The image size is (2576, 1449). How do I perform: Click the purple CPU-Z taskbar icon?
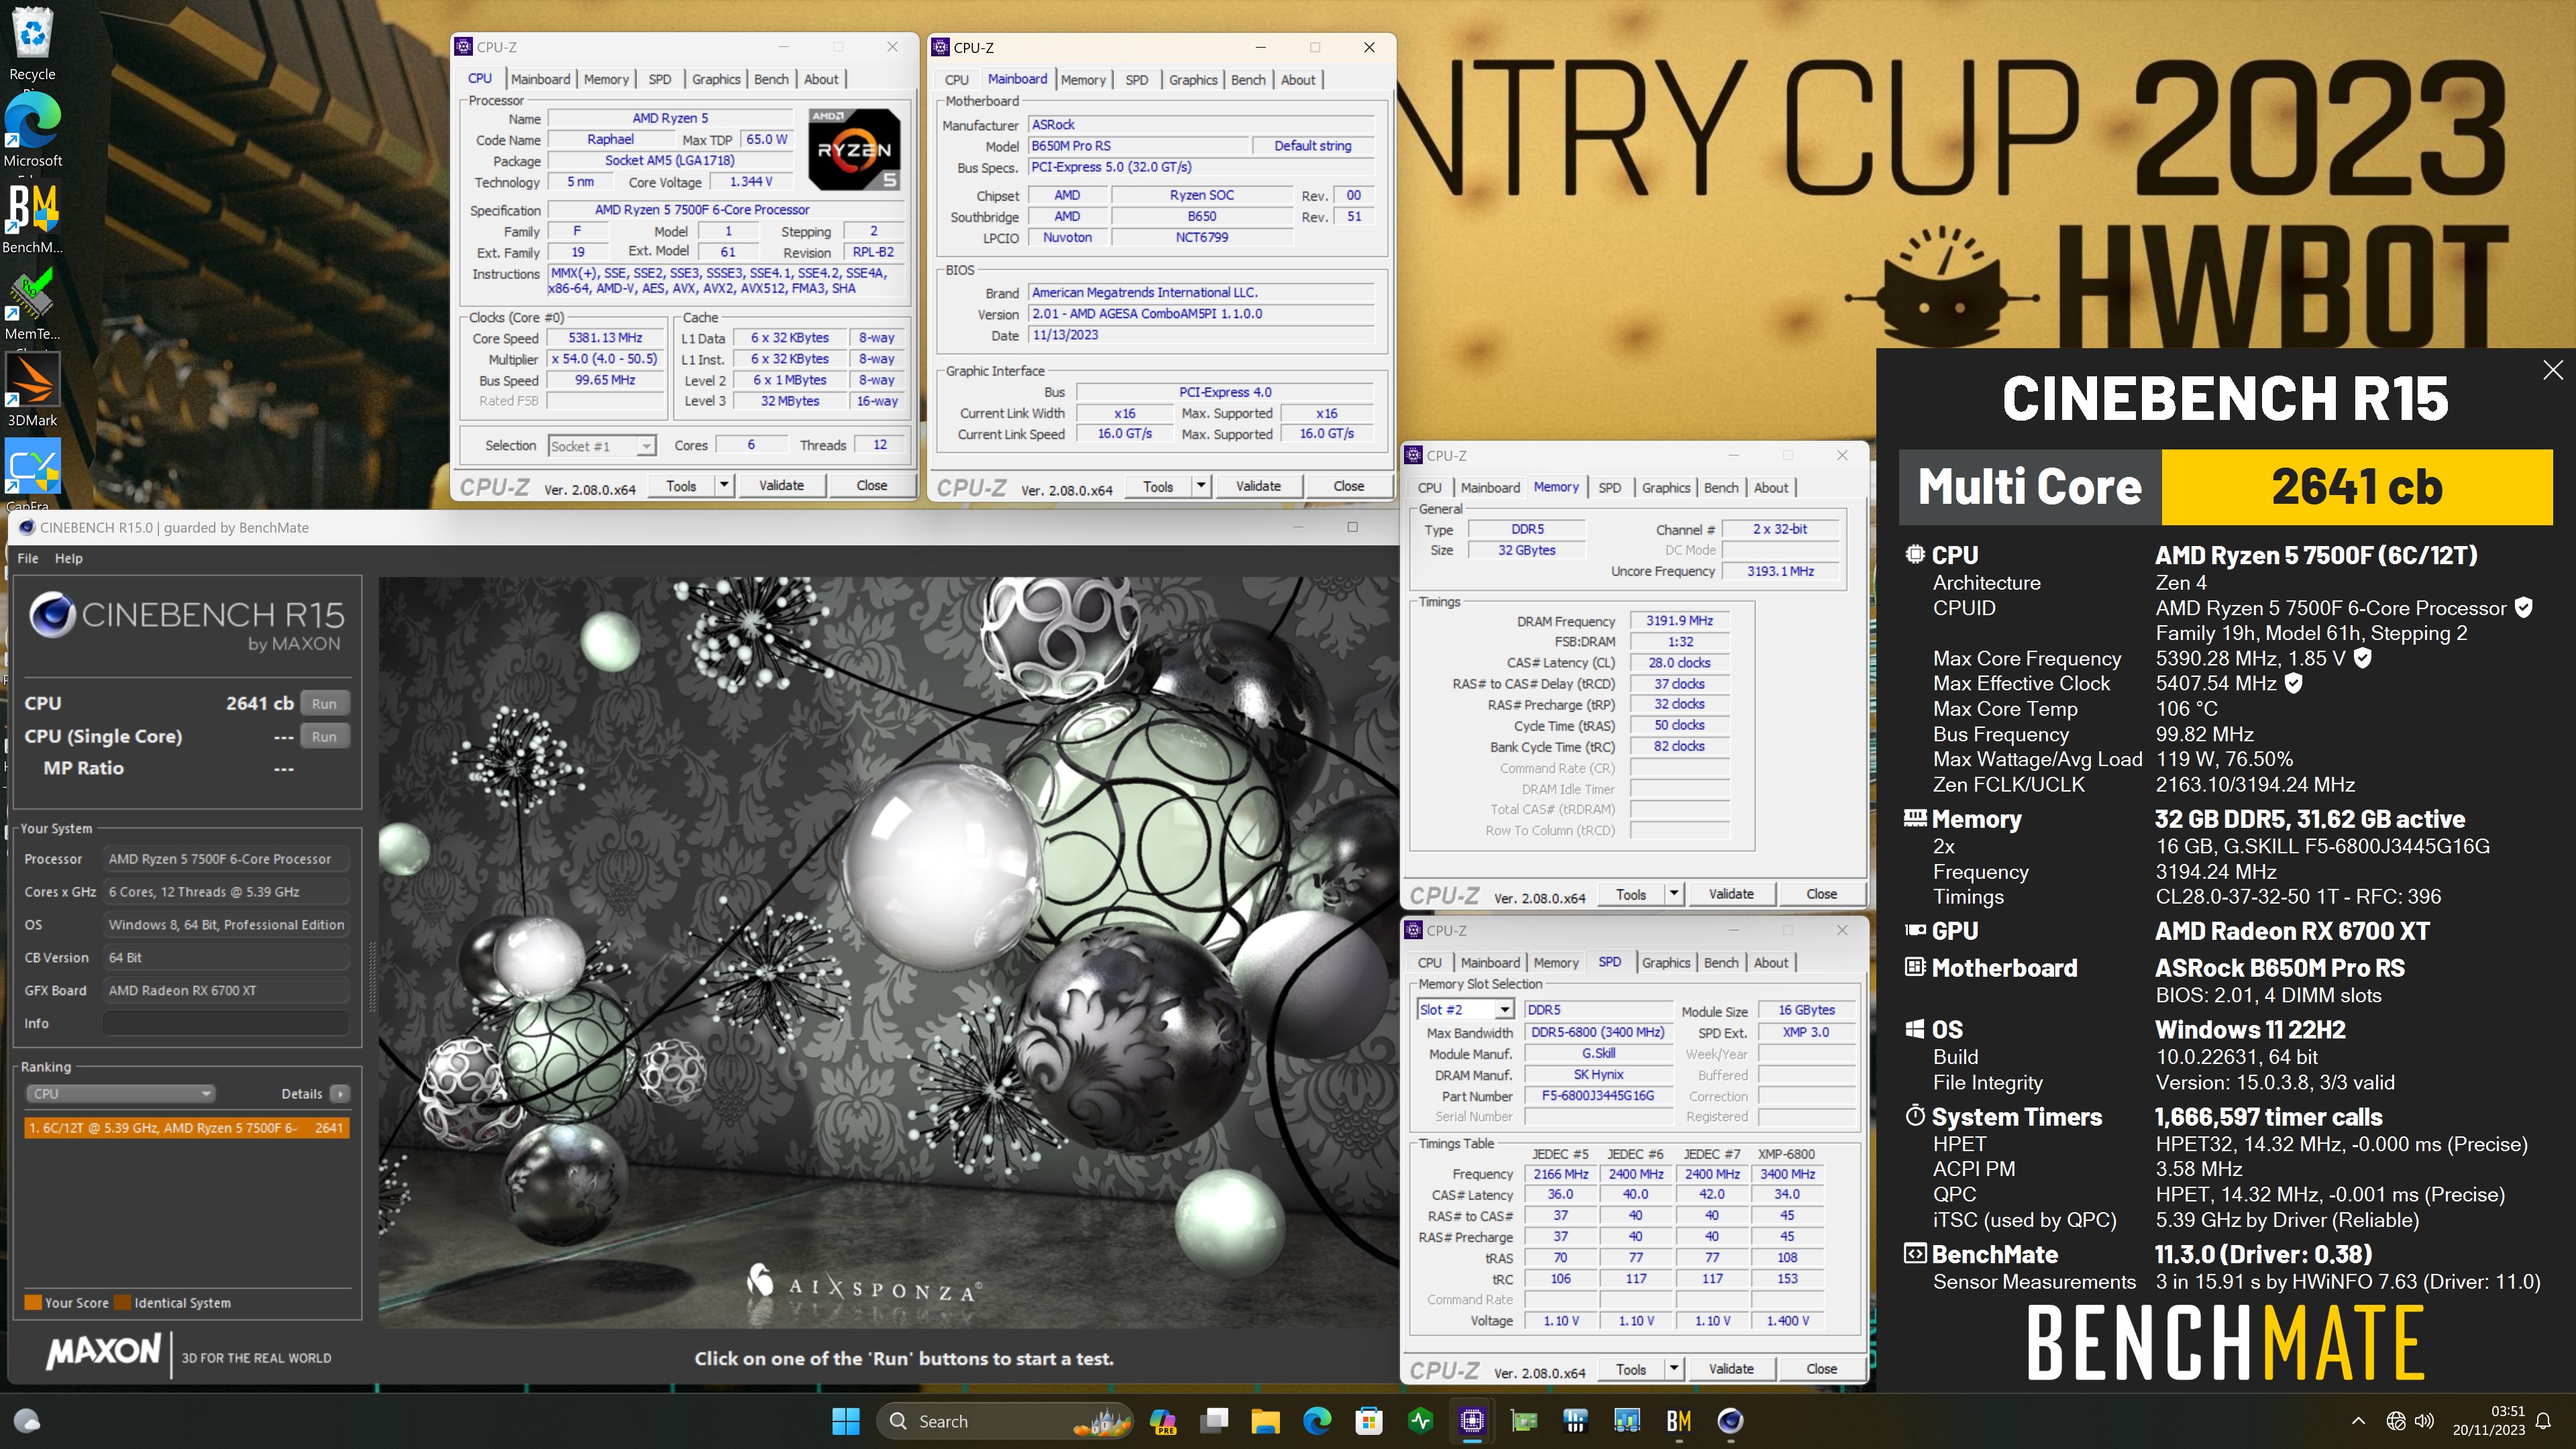[x=1472, y=1421]
